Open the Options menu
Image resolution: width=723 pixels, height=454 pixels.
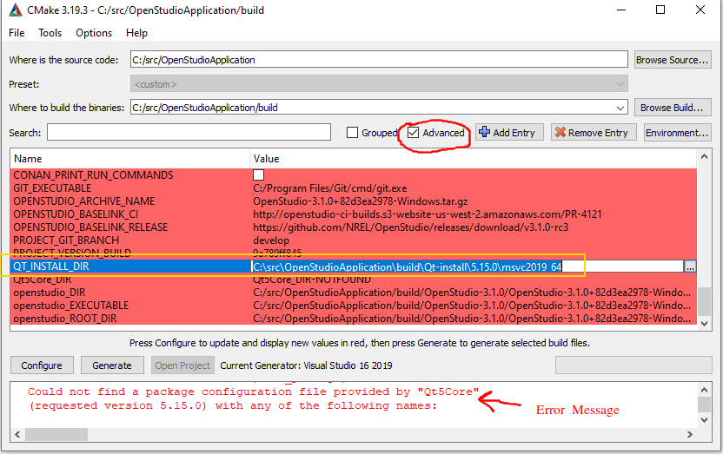coord(94,33)
